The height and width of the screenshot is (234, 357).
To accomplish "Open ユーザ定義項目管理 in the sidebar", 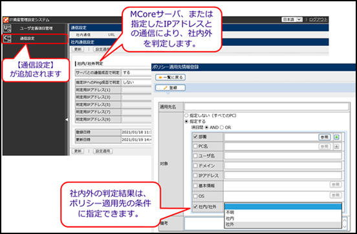I will pyautogui.click(x=36, y=28).
